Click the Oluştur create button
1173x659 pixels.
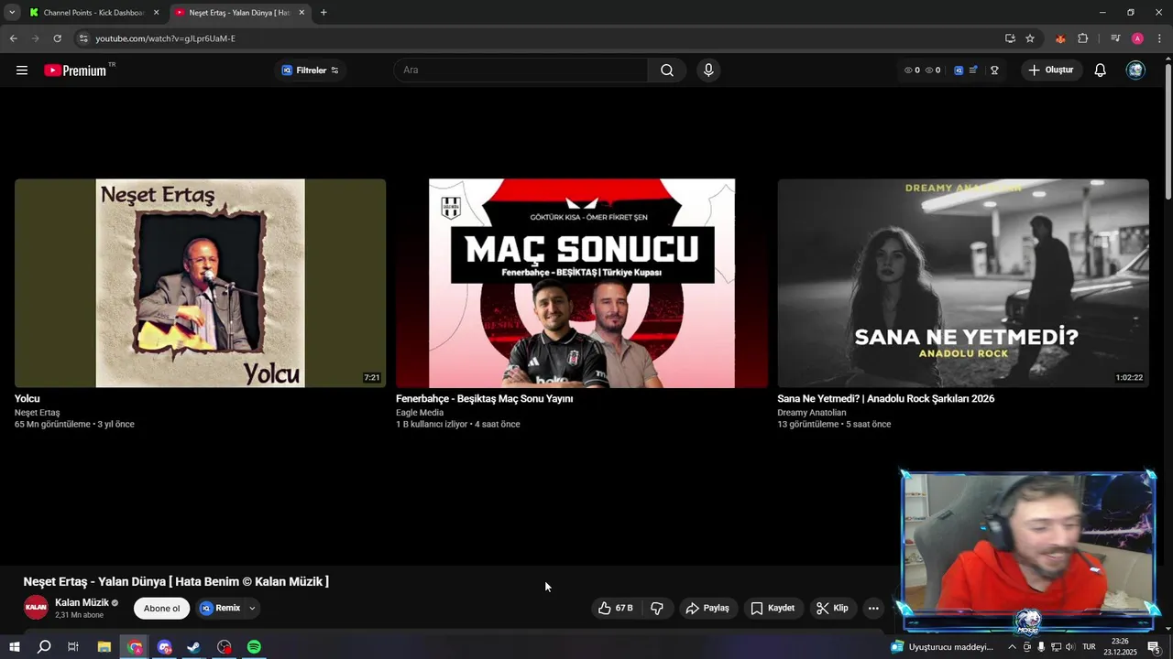pos(1051,70)
